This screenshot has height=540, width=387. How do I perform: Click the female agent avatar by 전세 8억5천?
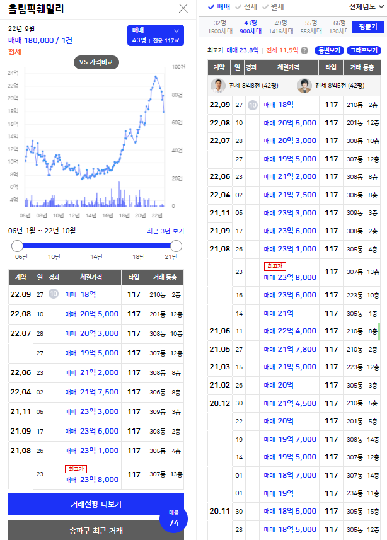304,86
